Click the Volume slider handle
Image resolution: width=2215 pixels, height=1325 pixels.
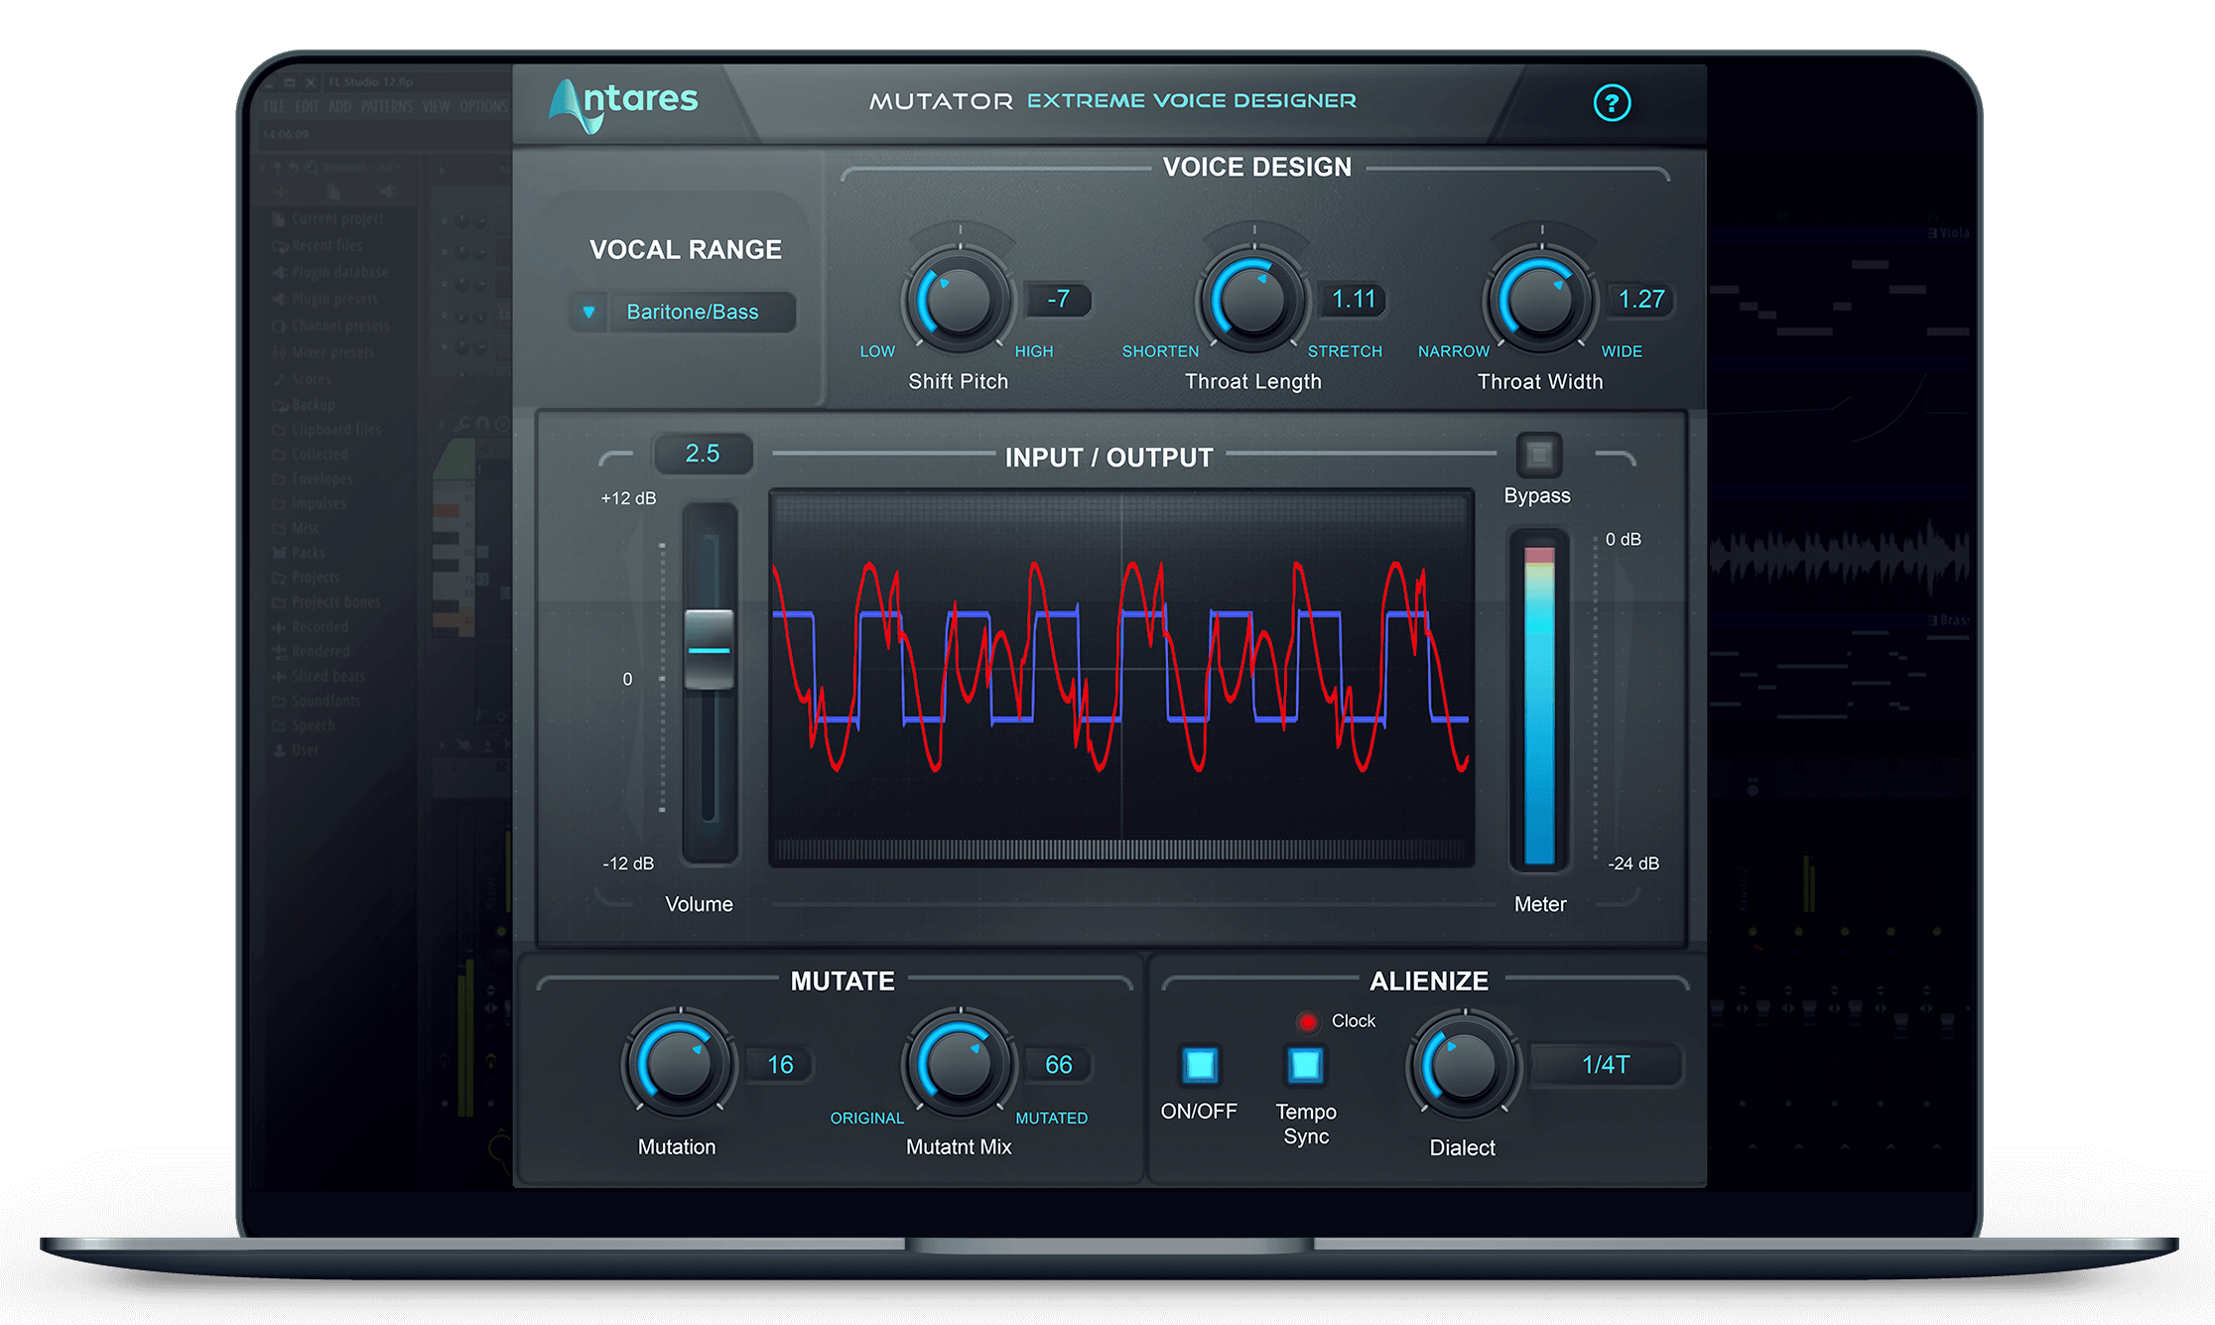(x=709, y=649)
